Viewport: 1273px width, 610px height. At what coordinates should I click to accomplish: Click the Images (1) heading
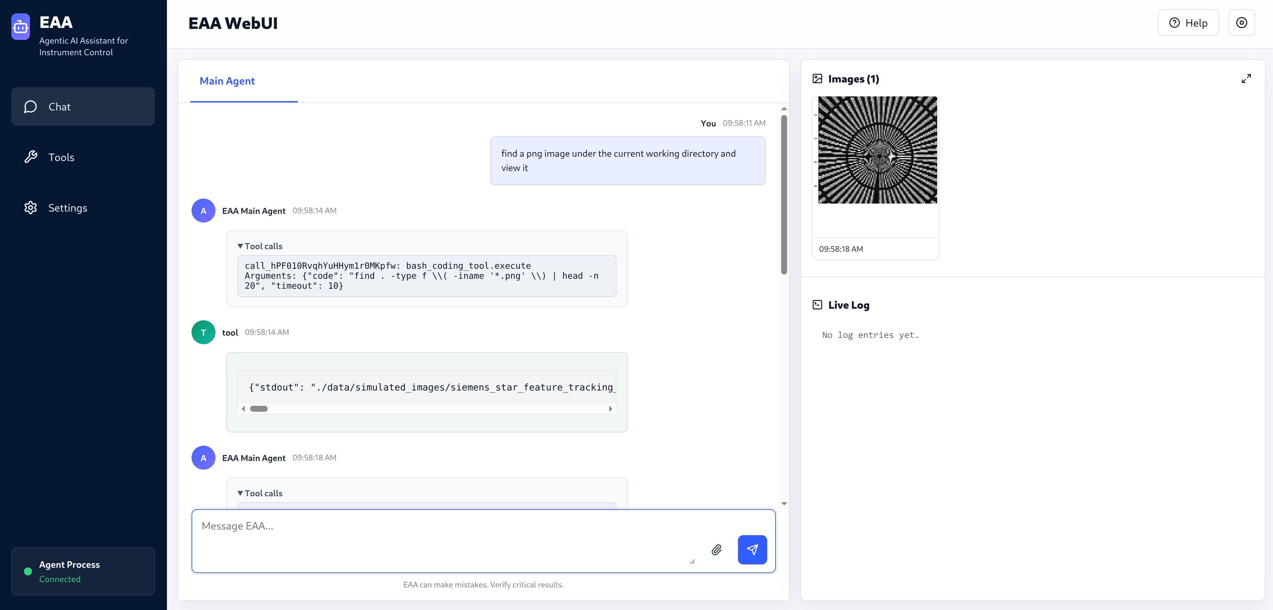coord(853,79)
